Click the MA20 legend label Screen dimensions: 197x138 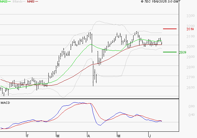(3, 2)
